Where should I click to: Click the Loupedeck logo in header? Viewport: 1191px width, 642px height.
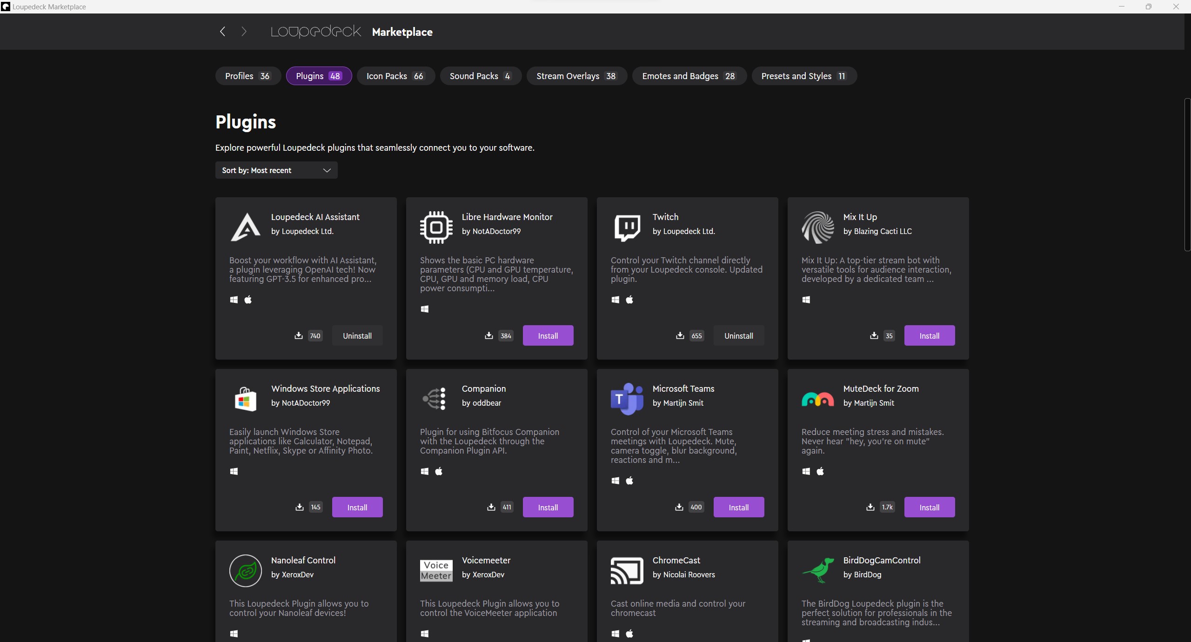pyautogui.click(x=316, y=31)
